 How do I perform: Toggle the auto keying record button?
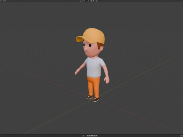tap(83, 136)
